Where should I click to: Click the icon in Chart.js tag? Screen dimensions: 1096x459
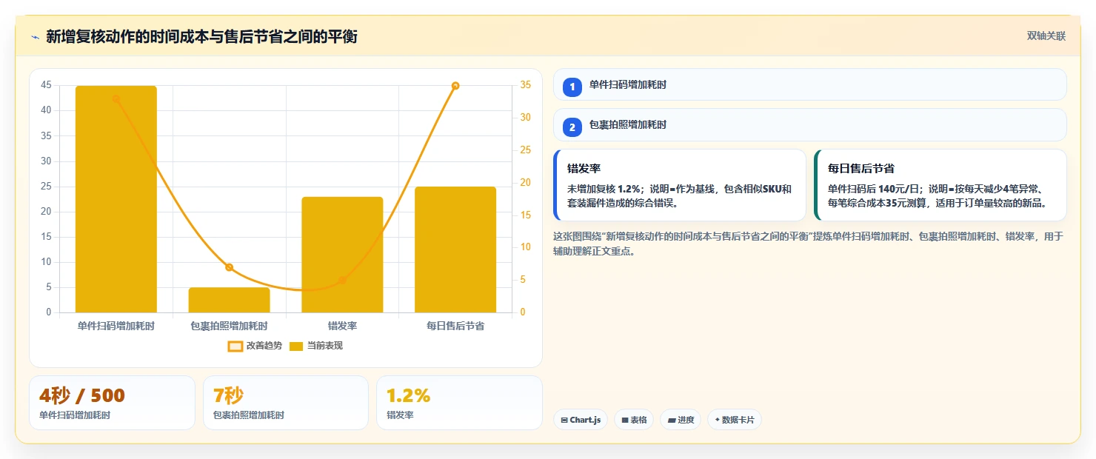564,421
